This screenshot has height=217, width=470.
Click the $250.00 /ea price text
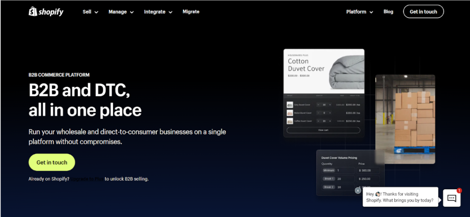click(353, 121)
